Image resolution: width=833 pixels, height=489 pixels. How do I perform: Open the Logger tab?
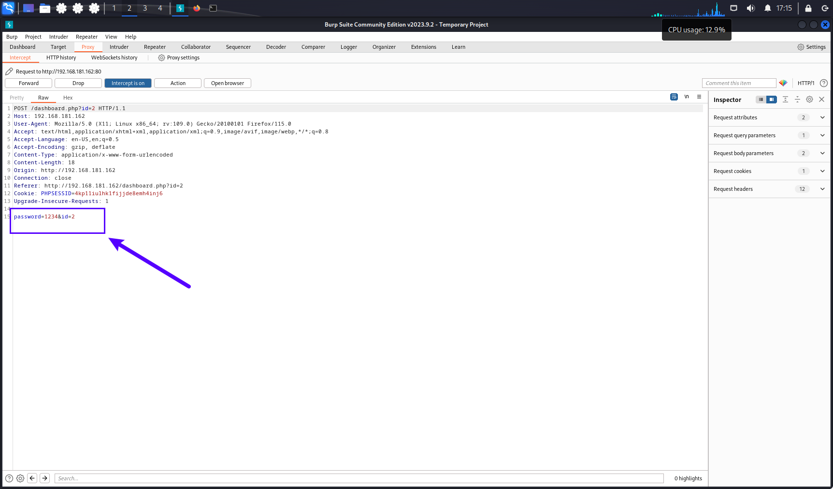[348, 47]
